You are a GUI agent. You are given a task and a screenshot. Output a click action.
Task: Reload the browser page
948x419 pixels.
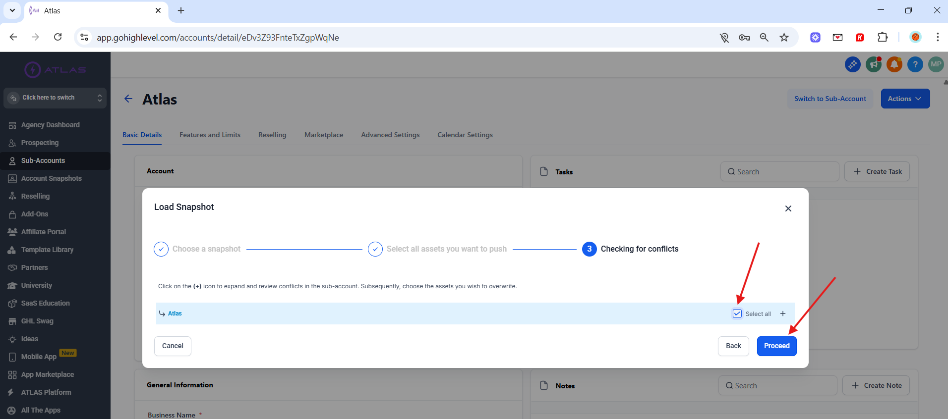(58, 37)
